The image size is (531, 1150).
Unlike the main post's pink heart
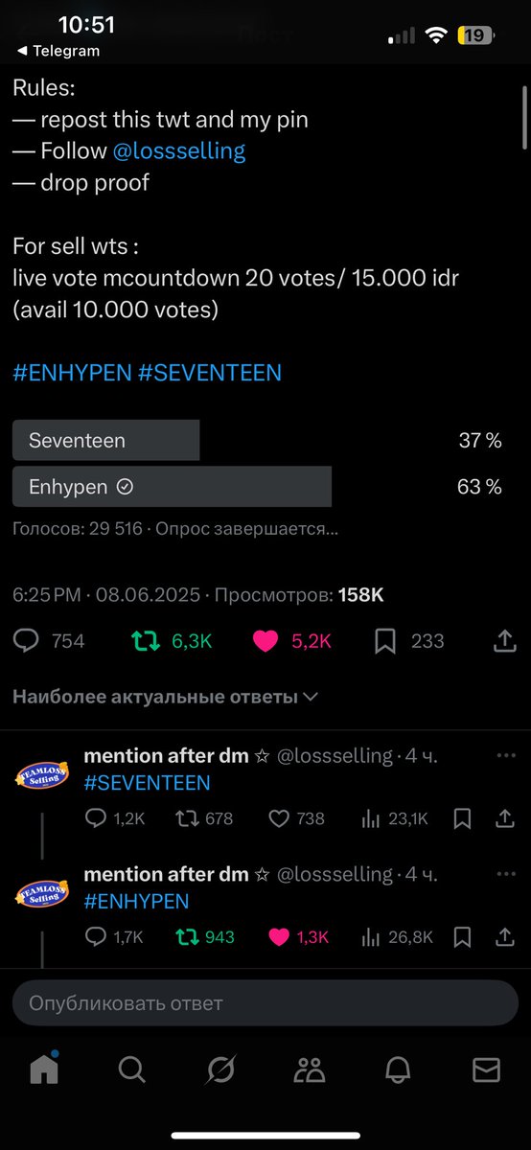265,641
